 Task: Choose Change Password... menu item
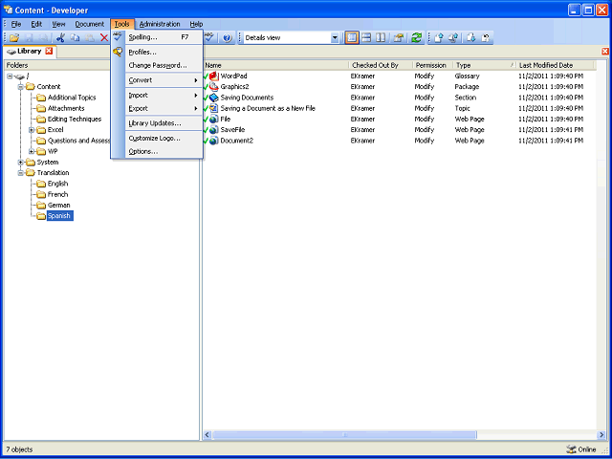click(157, 66)
